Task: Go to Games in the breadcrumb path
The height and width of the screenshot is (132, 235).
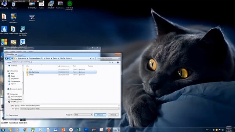Action: click(48, 58)
